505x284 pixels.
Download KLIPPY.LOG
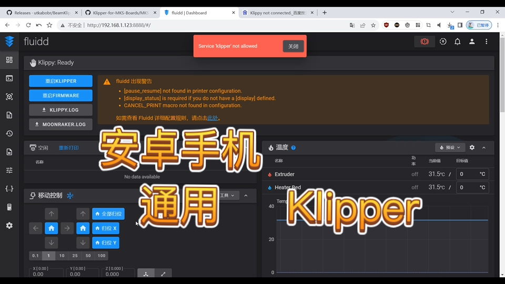(x=60, y=110)
